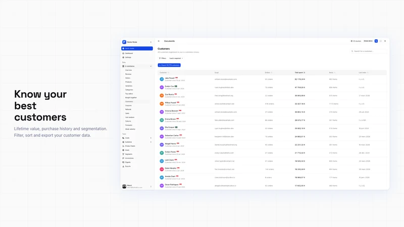This screenshot has width=404, height=227.
Task: Open customer Zoe Rivera
Action: coord(169,94)
